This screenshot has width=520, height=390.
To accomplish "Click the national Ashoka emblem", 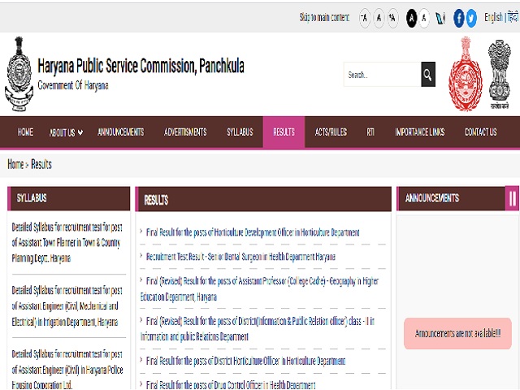I will click(500, 74).
